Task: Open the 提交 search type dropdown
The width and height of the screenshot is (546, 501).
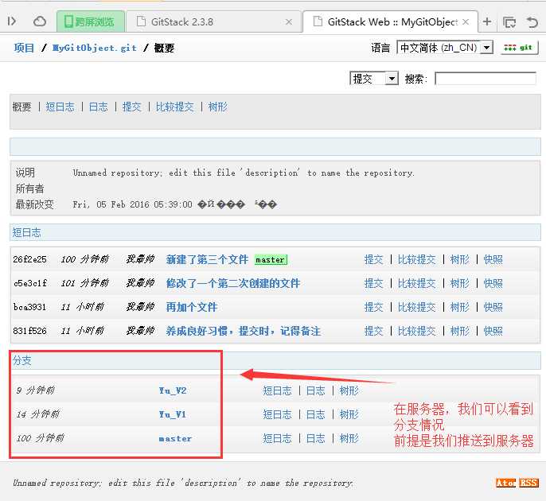Action: click(373, 79)
